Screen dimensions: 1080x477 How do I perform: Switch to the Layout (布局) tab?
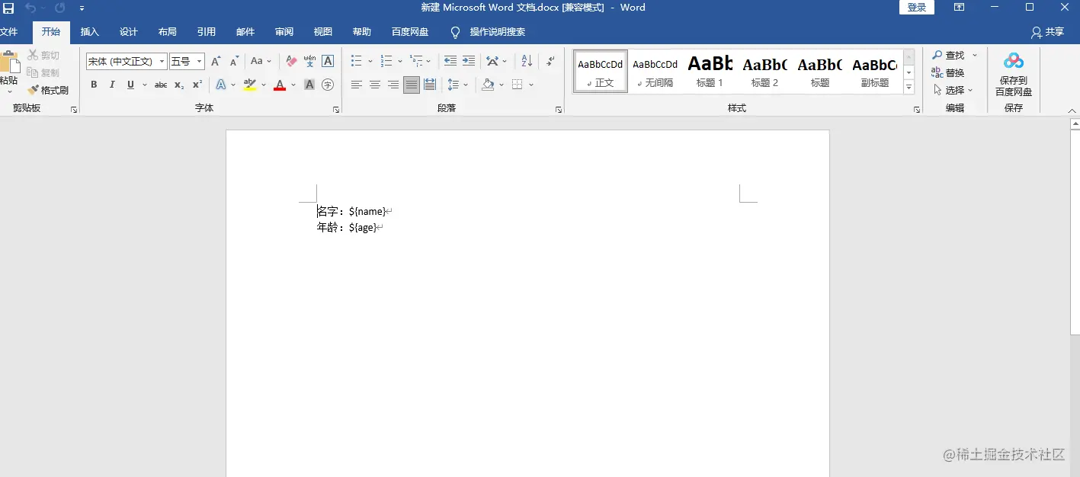(x=168, y=32)
